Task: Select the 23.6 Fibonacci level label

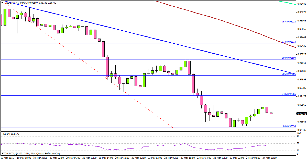Action: (289, 94)
